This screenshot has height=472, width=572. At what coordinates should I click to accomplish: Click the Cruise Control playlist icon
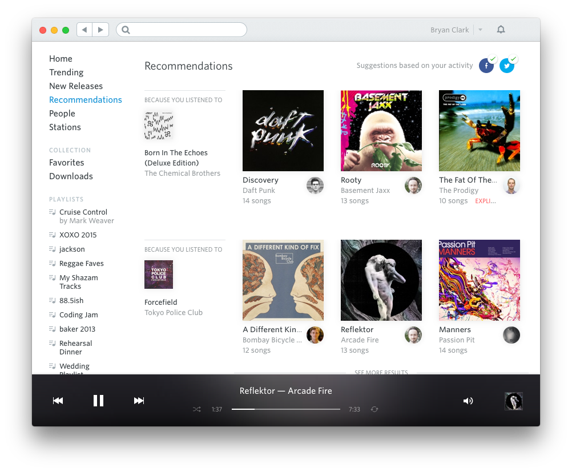tap(52, 212)
